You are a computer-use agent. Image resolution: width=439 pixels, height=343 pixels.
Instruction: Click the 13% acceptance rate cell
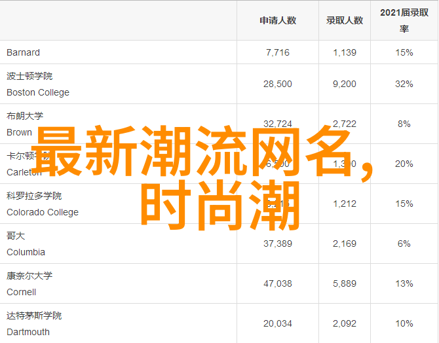[x=404, y=283]
